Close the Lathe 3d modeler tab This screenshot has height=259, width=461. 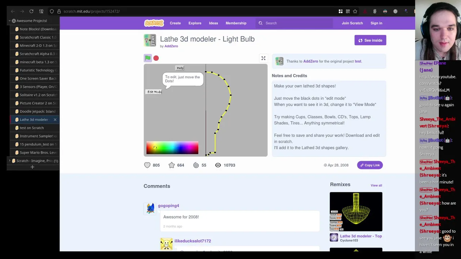[x=55, y=119]
